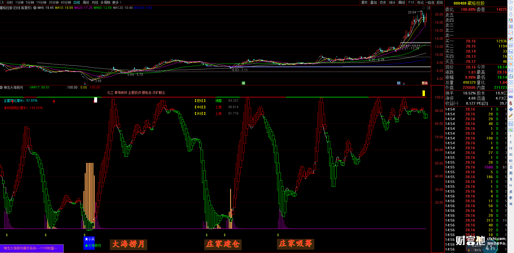Viewport: 514px width, 253px height.
Task: Click the 返回 button
Action: click(x=440, y=2)
